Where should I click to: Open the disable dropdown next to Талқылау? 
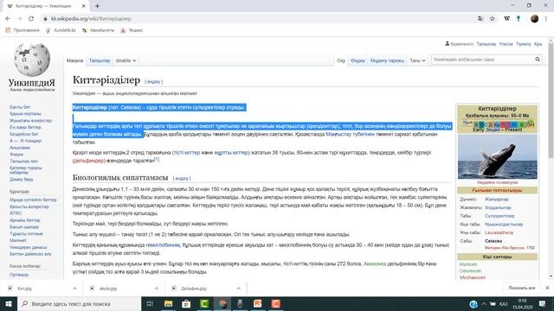[x=126, y=60]
